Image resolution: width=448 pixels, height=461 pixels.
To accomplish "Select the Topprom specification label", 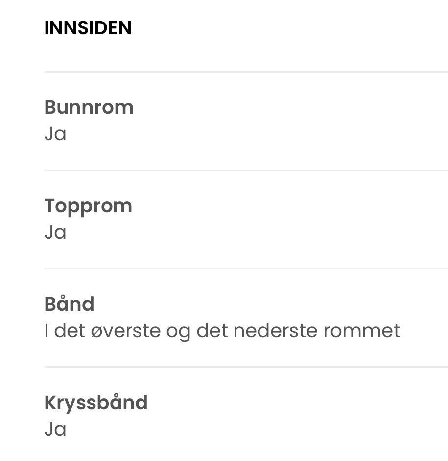I will 89,206.
